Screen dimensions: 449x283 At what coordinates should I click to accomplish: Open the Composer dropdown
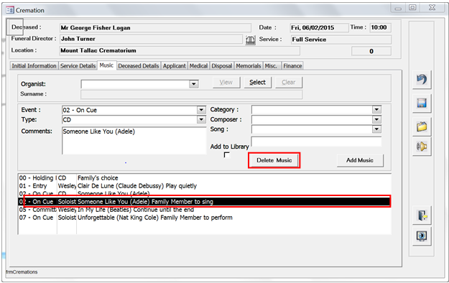376,119
